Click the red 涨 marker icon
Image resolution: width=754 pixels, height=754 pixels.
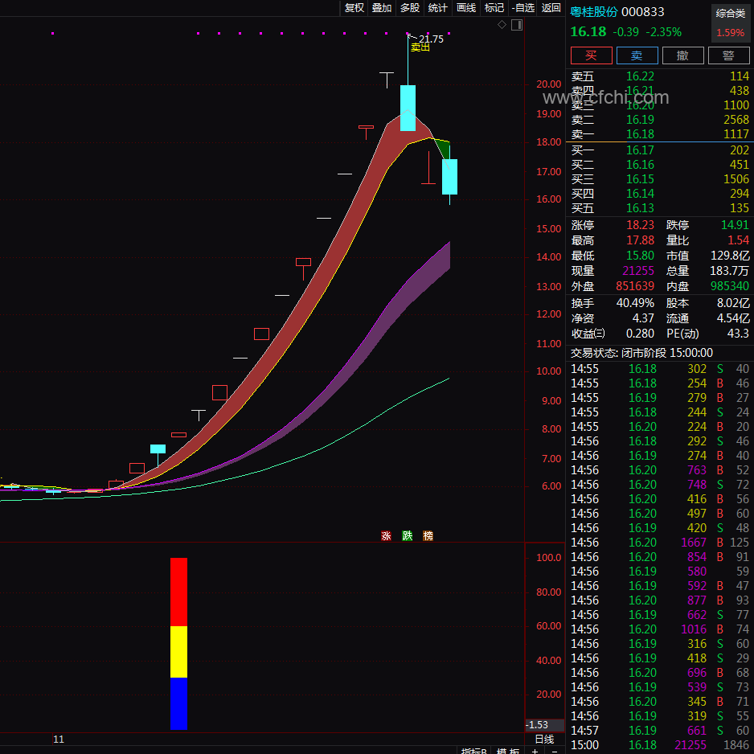click(386, 535)
